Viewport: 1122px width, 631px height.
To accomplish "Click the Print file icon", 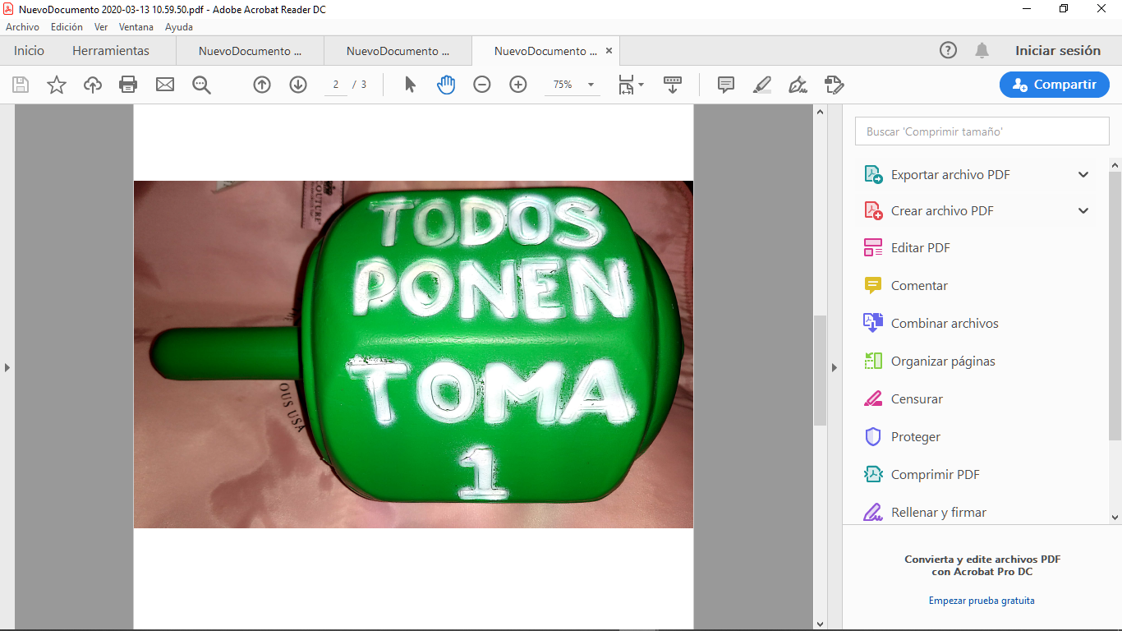I will (x=128, y=85).
